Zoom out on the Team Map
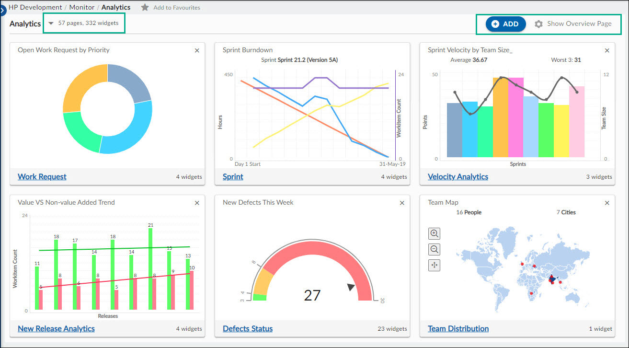This screenshot has height=348, width=629. click(434, 249)
